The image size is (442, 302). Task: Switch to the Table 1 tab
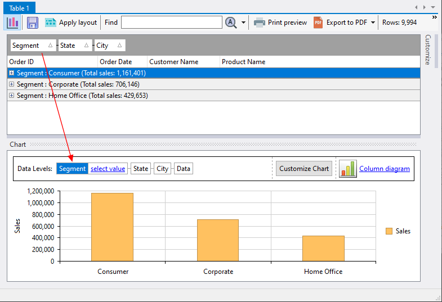(x=20, y=8)
